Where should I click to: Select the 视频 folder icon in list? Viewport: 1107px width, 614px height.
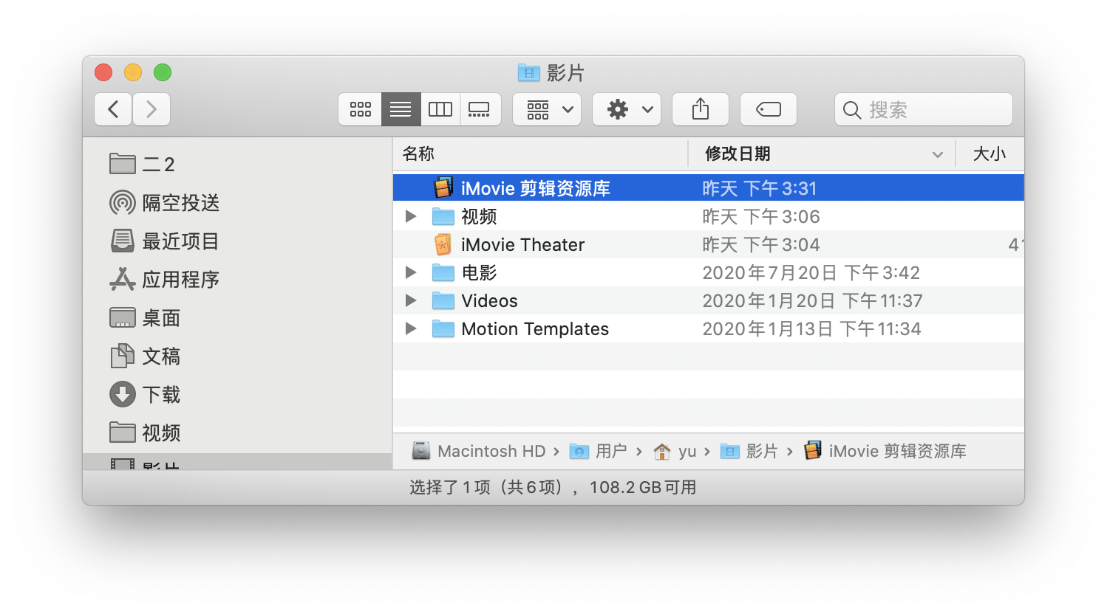[443, 216]
